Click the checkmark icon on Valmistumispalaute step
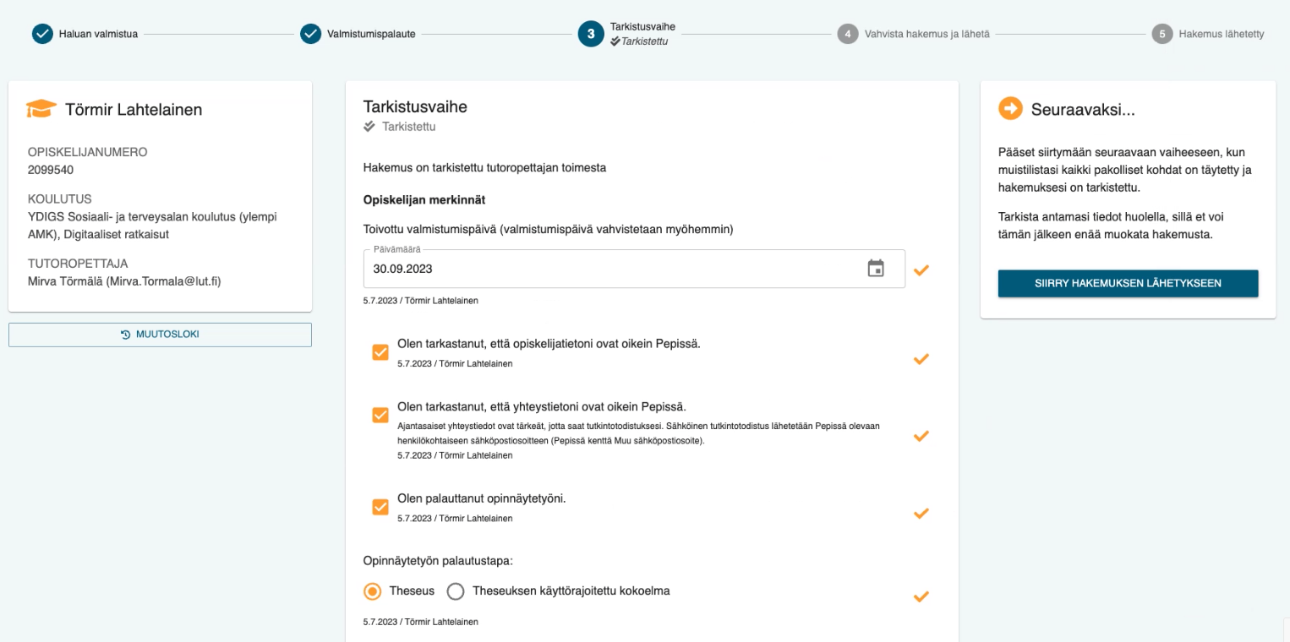Viewport: 1290px width, 642px height. click(310, 35)
